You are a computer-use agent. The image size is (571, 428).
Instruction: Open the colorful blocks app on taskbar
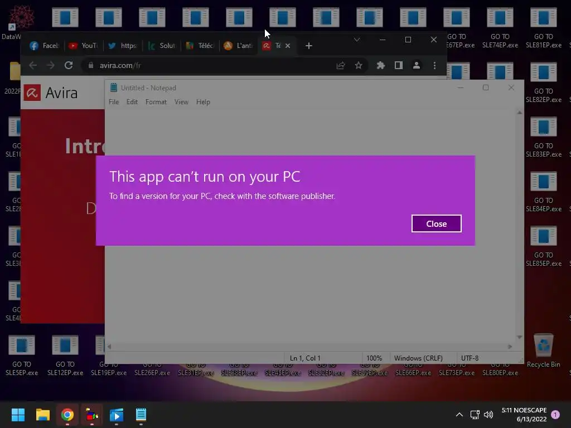click(x=92, y=415)
